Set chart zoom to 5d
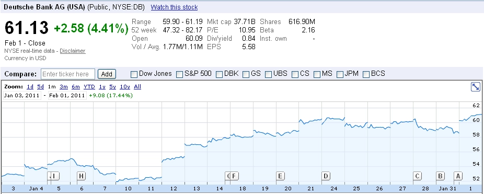Image resolution: width=484 pixels, height=194 pixels. tap(40, 87)
